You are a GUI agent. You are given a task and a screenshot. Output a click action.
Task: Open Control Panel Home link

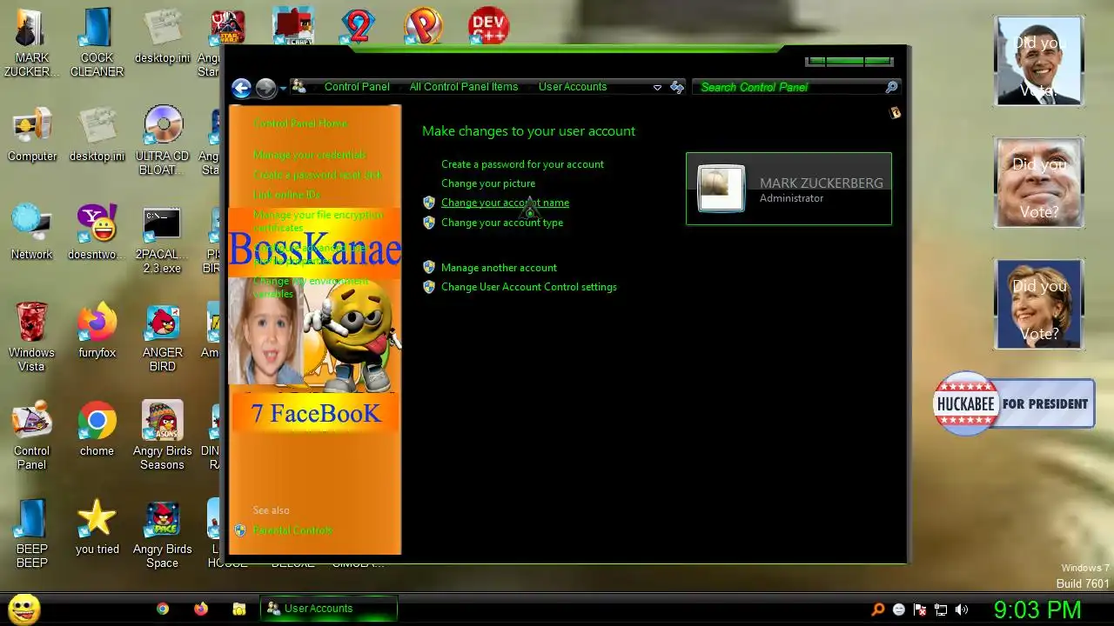pos(300,123)
